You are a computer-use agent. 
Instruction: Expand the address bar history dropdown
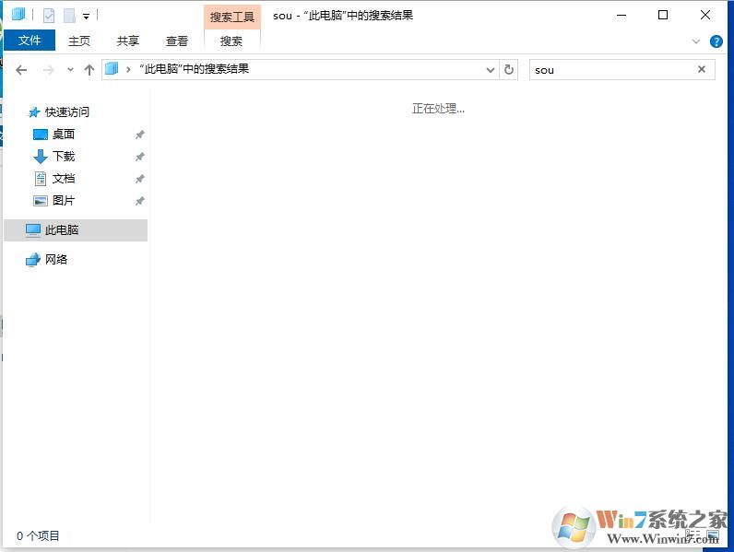click(491, 69)
